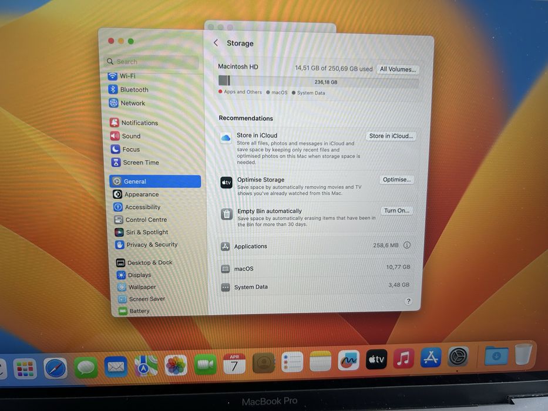Select the macOS storage row
548x411 pixels.
coord(315,268)
